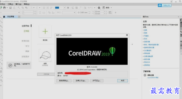Select Workspace in welcome sidebar
The image size is (182, 99).
(26, 31)
